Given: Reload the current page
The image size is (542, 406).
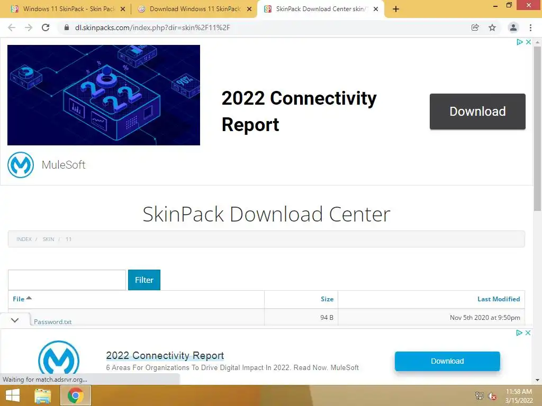Looking at the screenshot, I should click(x=46, y=27).
